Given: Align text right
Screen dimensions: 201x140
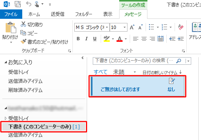Looking at the screenshot, I should coord(152,39).
